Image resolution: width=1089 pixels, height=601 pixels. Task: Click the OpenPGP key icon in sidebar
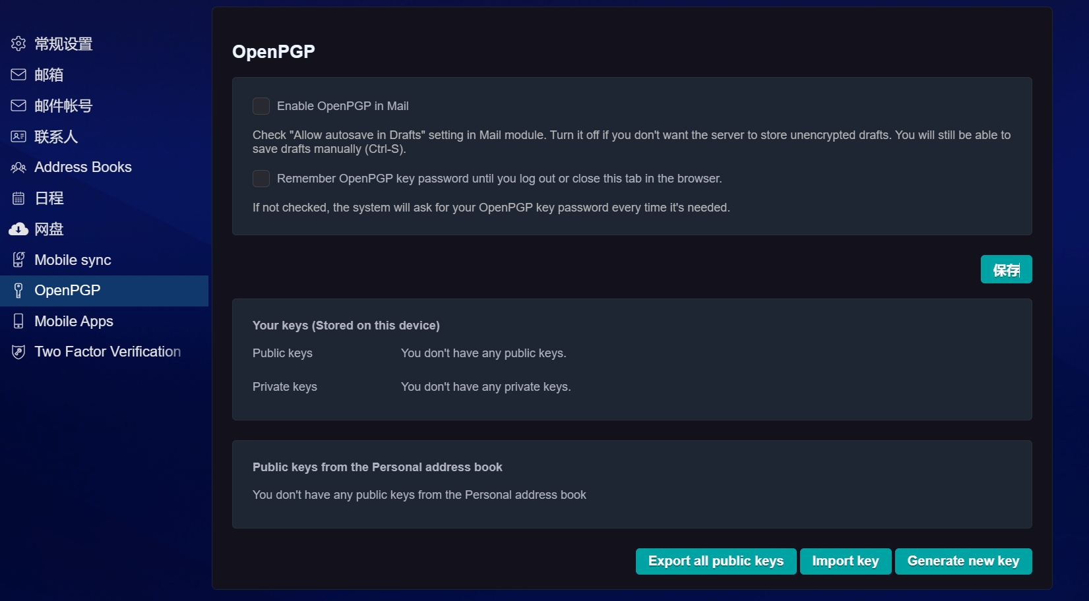[x=18, y=291]
